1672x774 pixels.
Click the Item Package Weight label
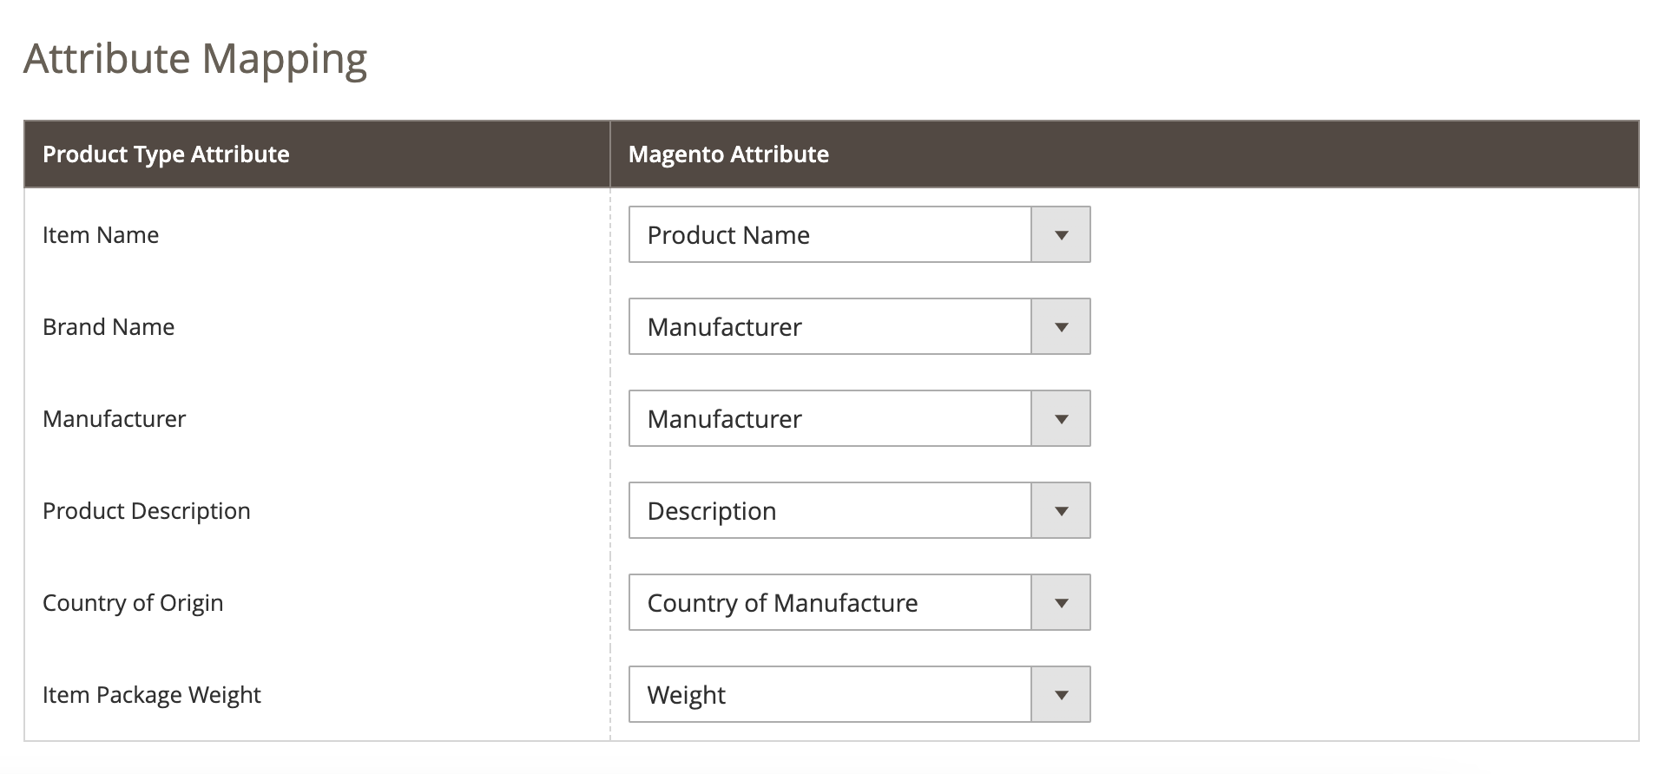(152, 695)
